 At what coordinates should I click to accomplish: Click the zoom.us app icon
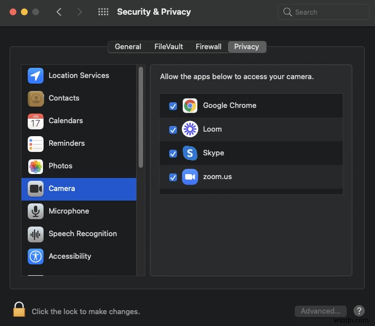click(190, 177)
